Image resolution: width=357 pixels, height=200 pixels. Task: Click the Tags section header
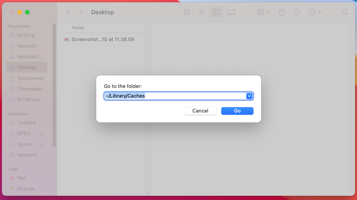pyautogui.click(x=13, y=169)
